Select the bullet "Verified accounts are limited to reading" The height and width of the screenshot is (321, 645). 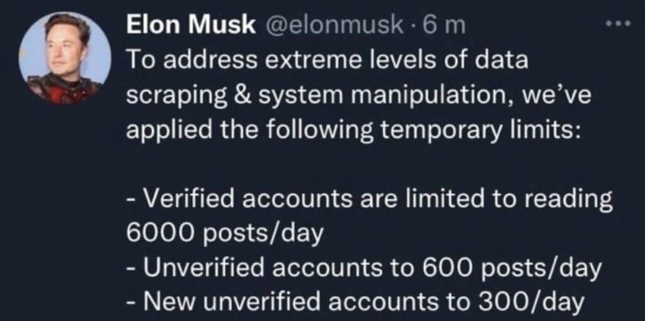click(369, 201)
